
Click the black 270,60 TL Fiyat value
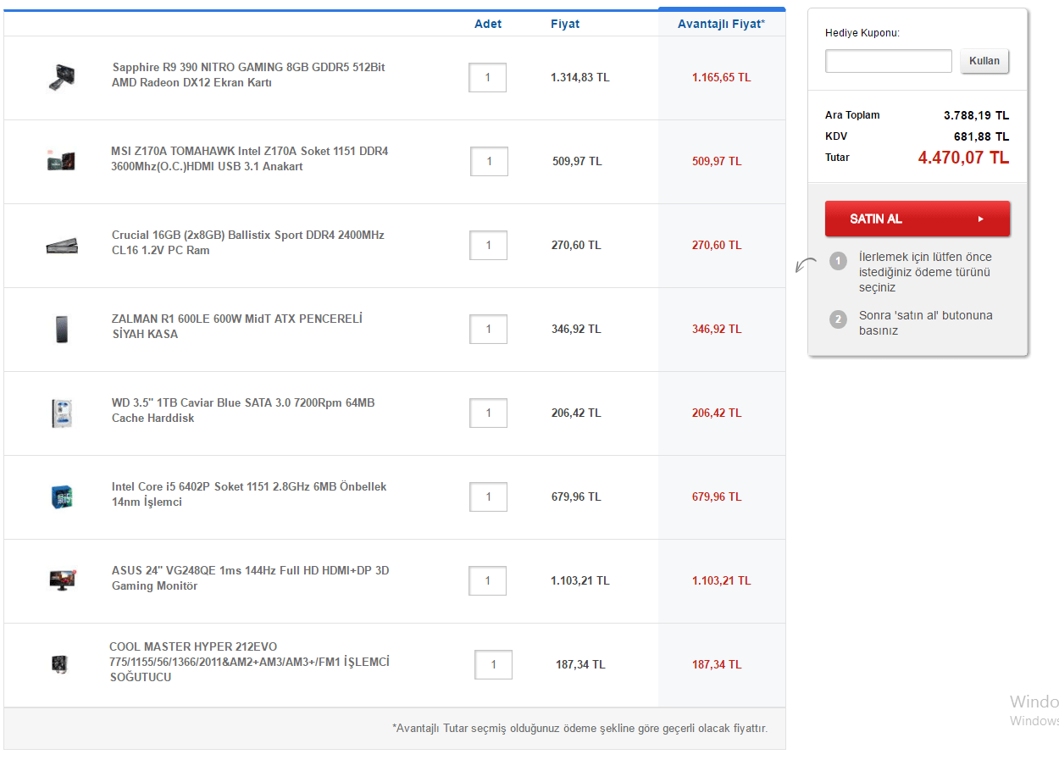click(x=576, y=245)
